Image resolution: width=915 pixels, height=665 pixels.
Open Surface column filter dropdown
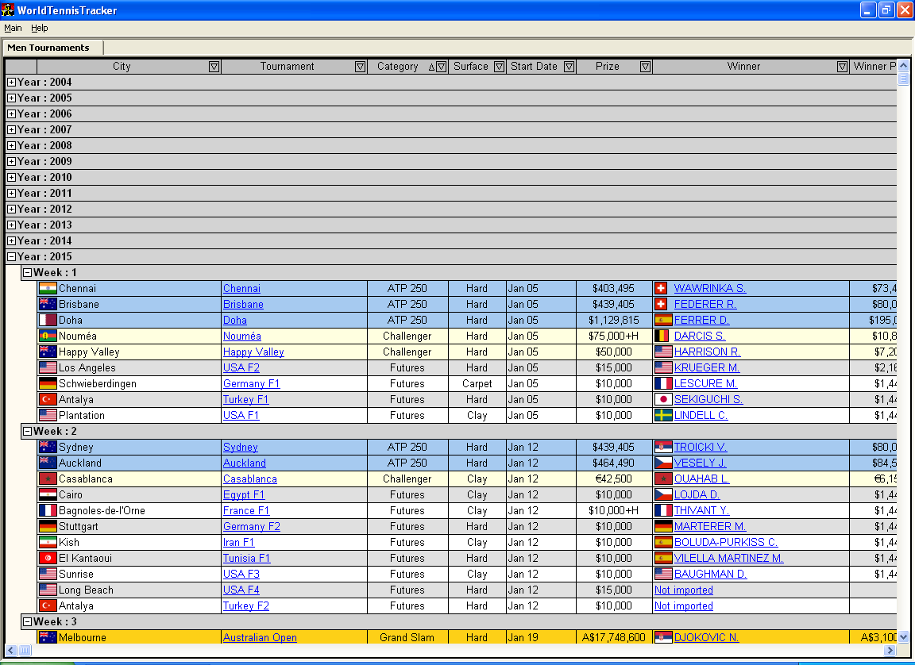499,67
